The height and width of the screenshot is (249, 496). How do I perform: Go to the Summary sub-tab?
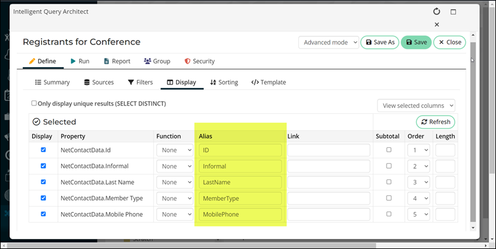pos(52,82)
